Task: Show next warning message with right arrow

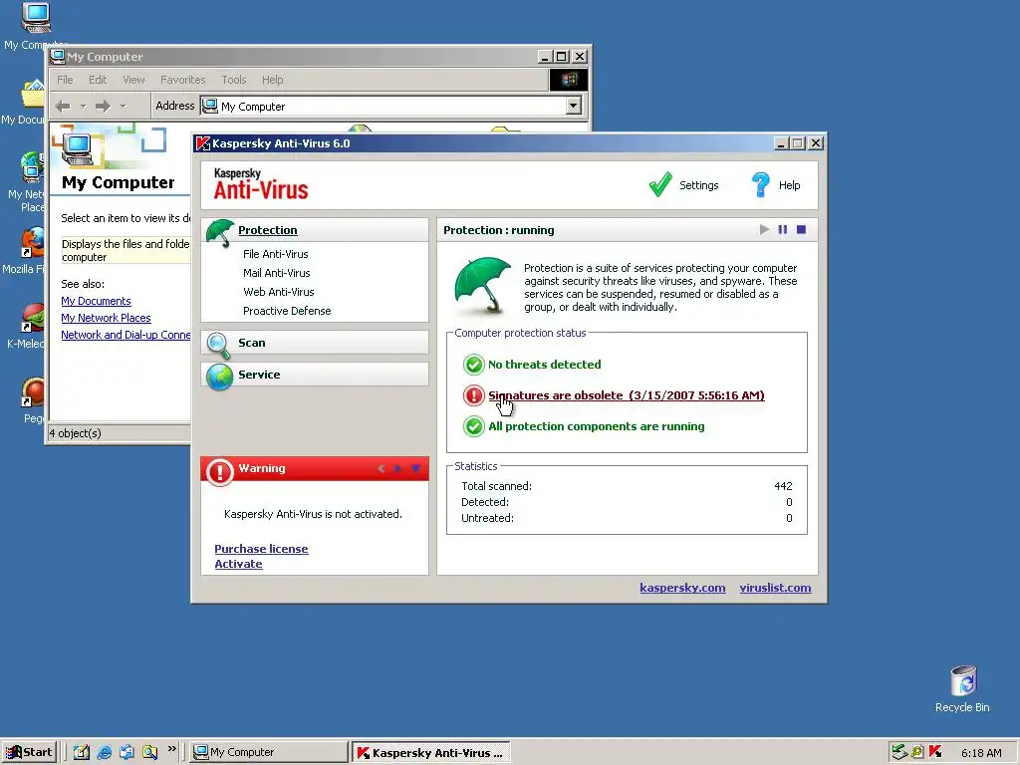Action: (397, 468)
